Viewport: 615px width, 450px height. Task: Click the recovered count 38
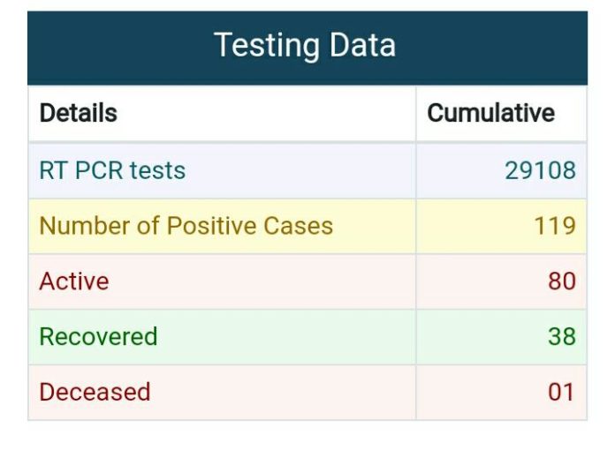click(x=562, y=337)
